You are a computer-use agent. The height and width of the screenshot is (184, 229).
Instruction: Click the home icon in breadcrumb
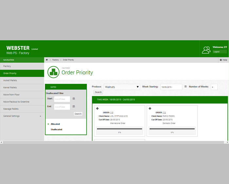(47, 60)
